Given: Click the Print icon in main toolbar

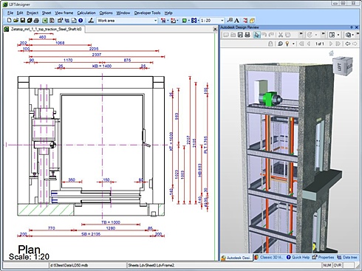Looking at the screenshot, I should pos(36,21).
